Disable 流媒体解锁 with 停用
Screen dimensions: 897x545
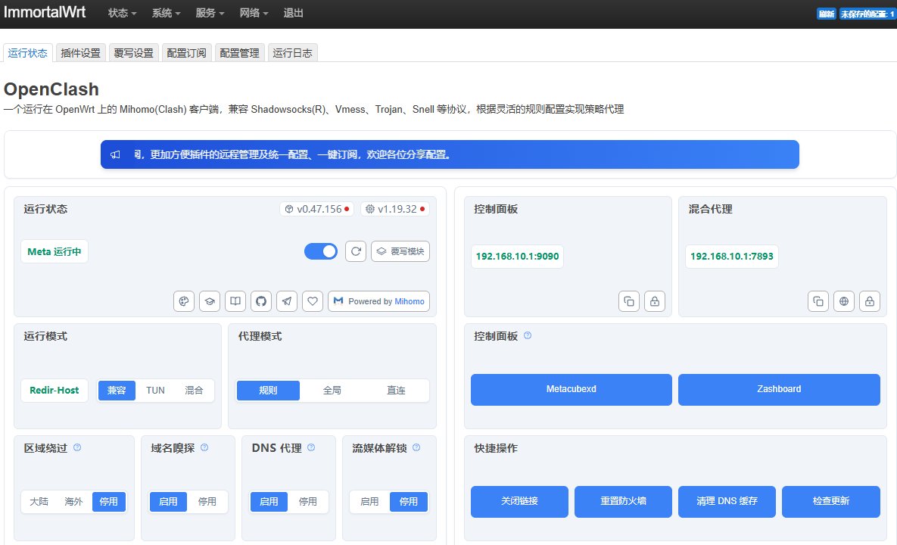click(409, 502)
